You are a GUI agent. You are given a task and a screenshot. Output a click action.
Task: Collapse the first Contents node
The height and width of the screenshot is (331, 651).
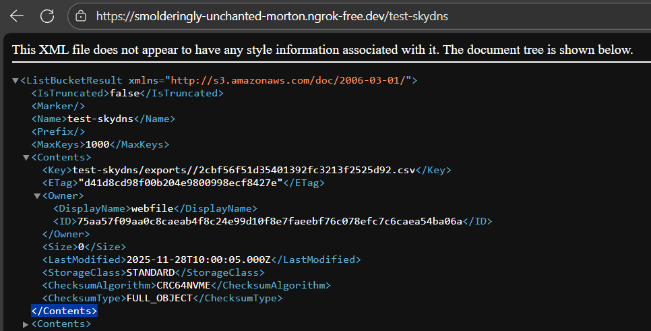(x=26, y=158)
